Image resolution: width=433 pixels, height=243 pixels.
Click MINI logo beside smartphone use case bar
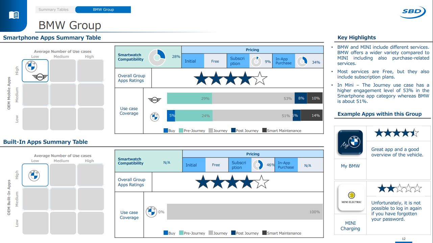click(155, 100)
